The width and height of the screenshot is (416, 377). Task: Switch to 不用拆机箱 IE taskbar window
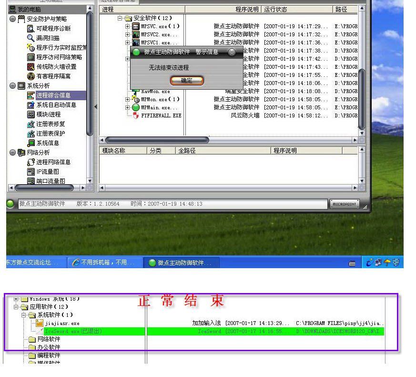(105, 262)
